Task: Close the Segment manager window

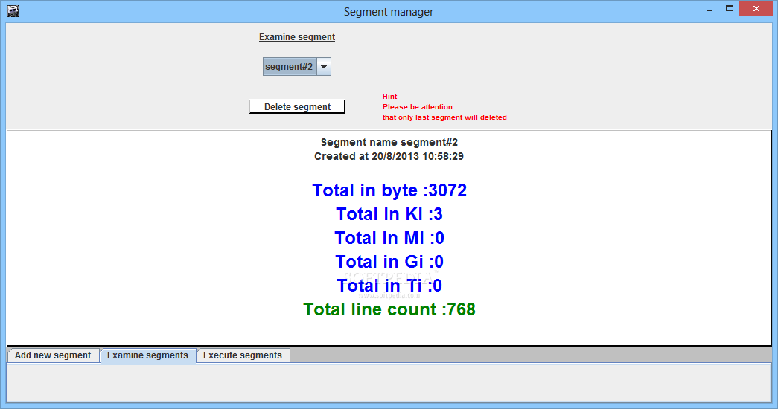Action: pos(756,8)
